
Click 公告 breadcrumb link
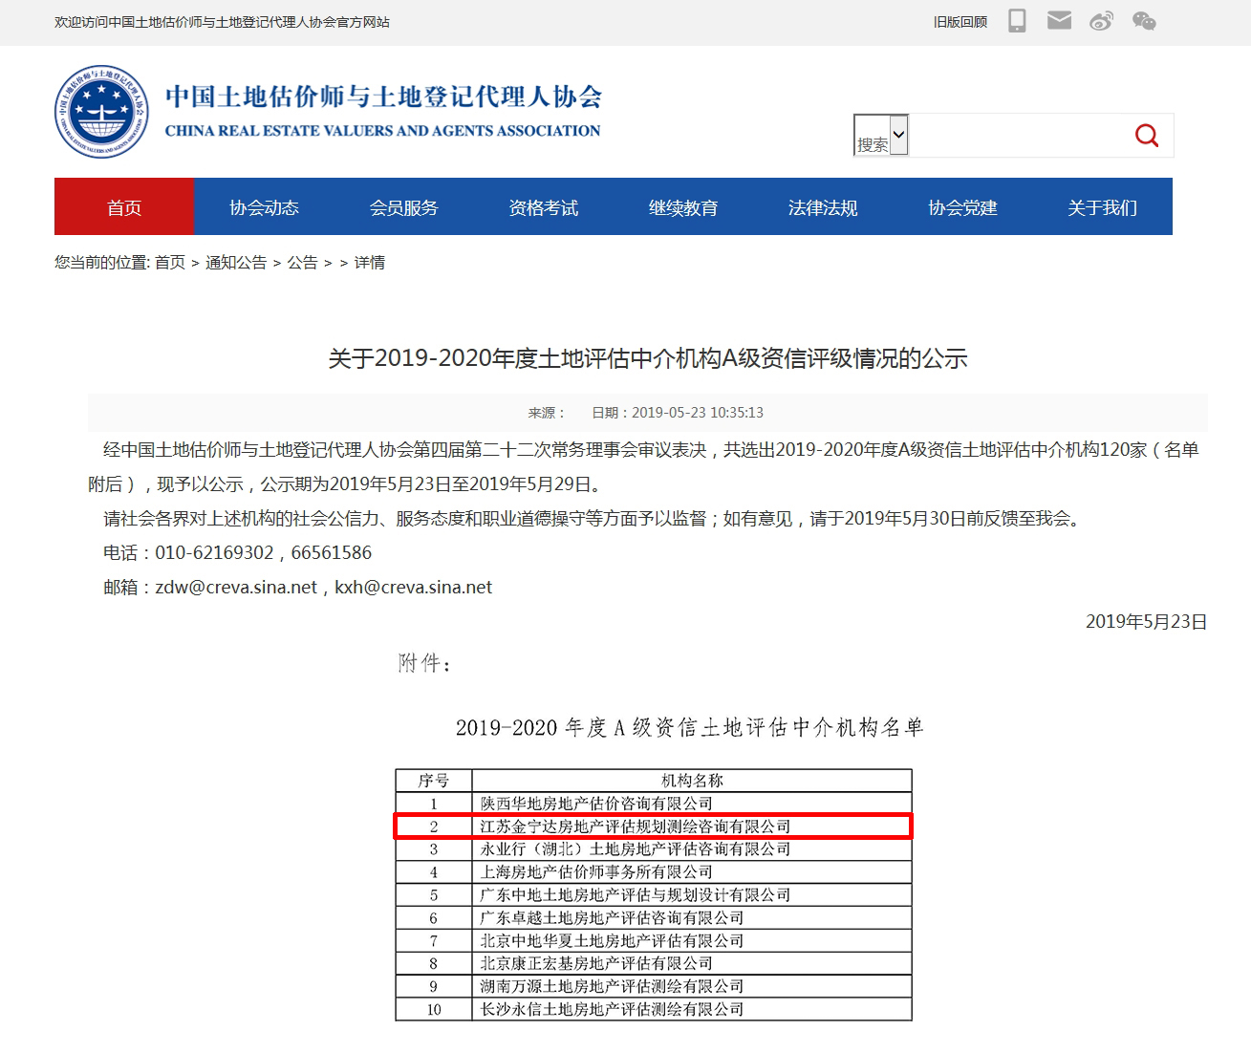[302, 263]
